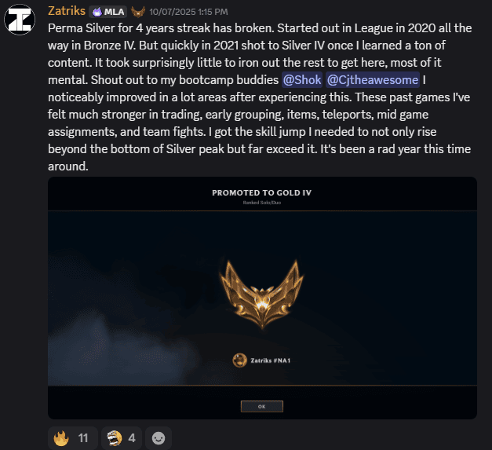
Task: Open the add reaction emoji picker
Action: pos(159,438)
